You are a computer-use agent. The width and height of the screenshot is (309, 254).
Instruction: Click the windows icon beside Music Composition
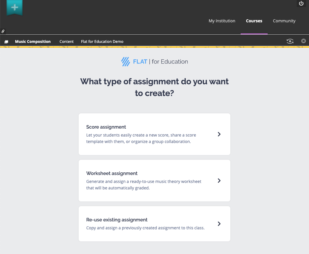tap(6, 41)
